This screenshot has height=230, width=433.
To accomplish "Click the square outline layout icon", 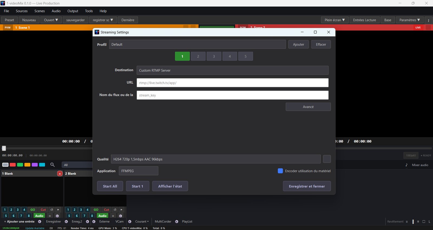I will pyautogui.click(x=424, y=222).
